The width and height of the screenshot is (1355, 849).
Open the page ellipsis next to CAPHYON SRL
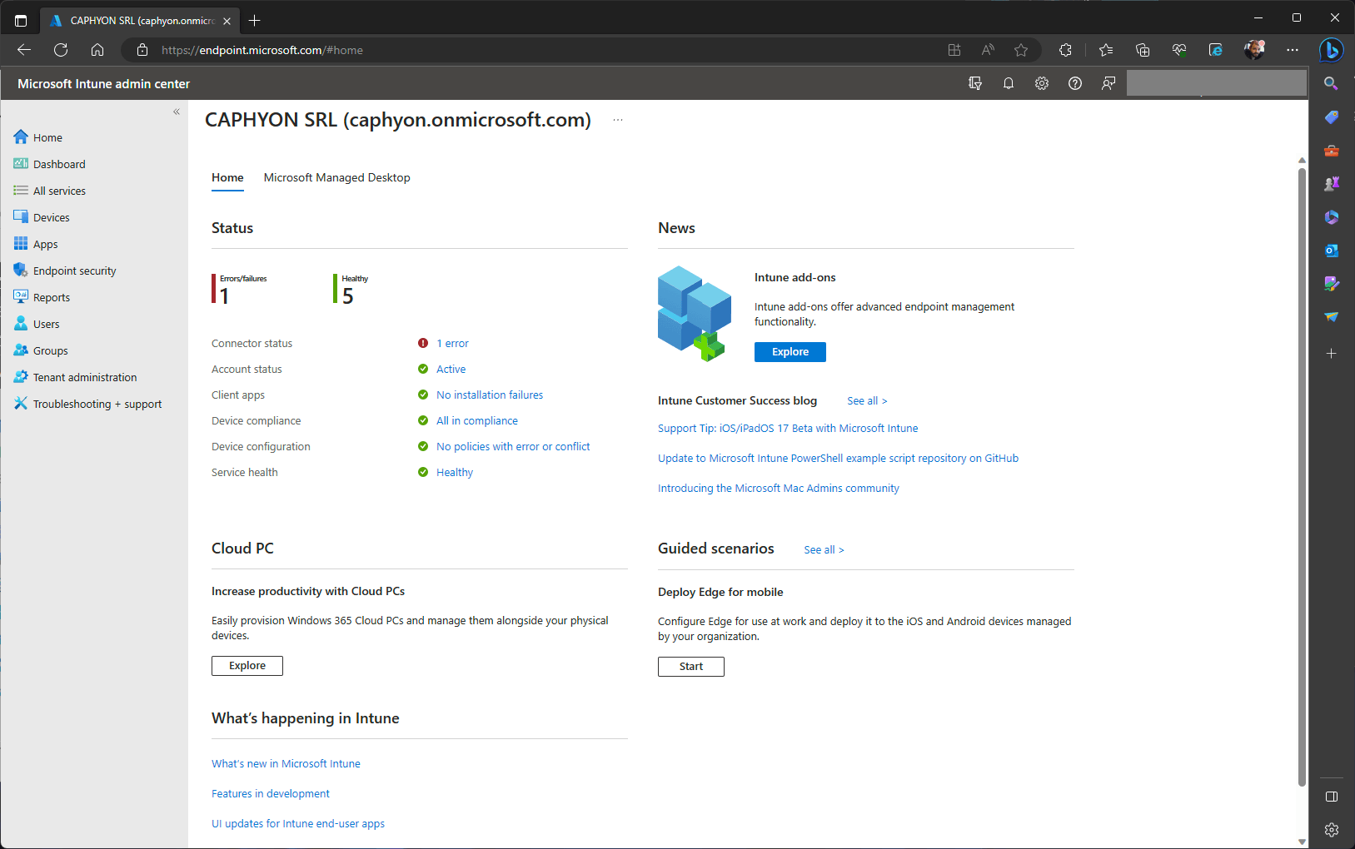tap(618, 120)
